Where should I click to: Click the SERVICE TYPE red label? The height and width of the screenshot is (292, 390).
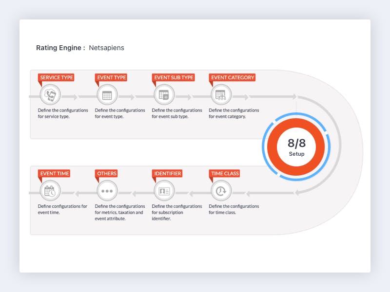click(x=56, y=77)
